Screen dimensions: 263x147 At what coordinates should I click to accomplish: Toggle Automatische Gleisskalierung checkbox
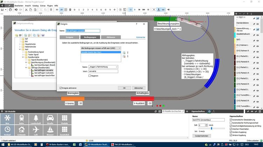pyautogui.click(x=231, y=120)
